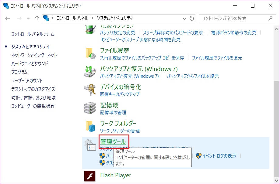Screen dimensions: 280x184
Task: Expand the address bar history dropdown
Action: tap(184, 18)
